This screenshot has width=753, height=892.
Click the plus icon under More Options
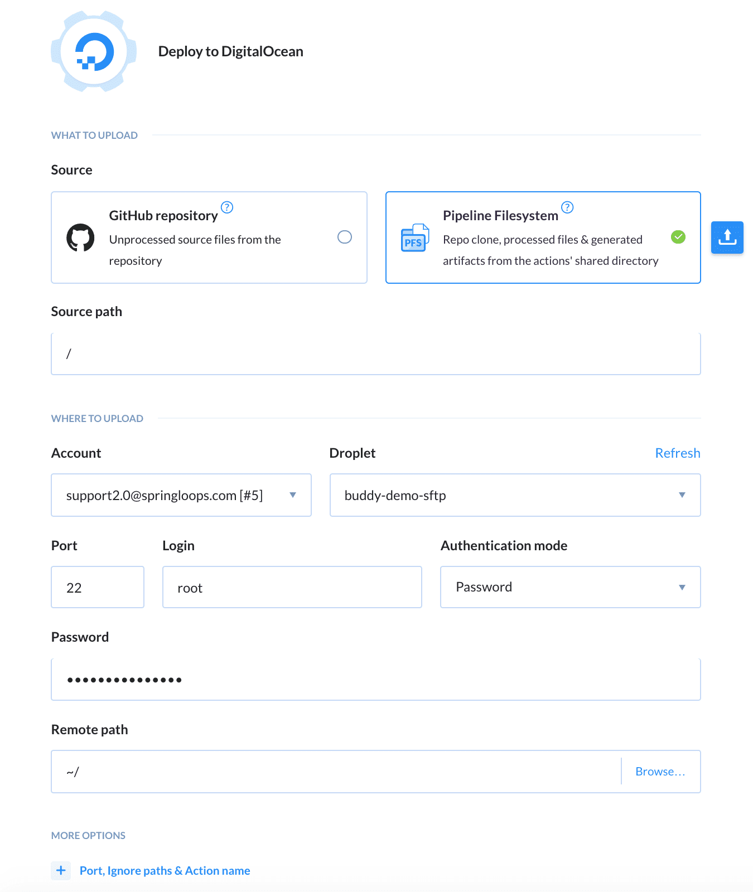point(61,870)
